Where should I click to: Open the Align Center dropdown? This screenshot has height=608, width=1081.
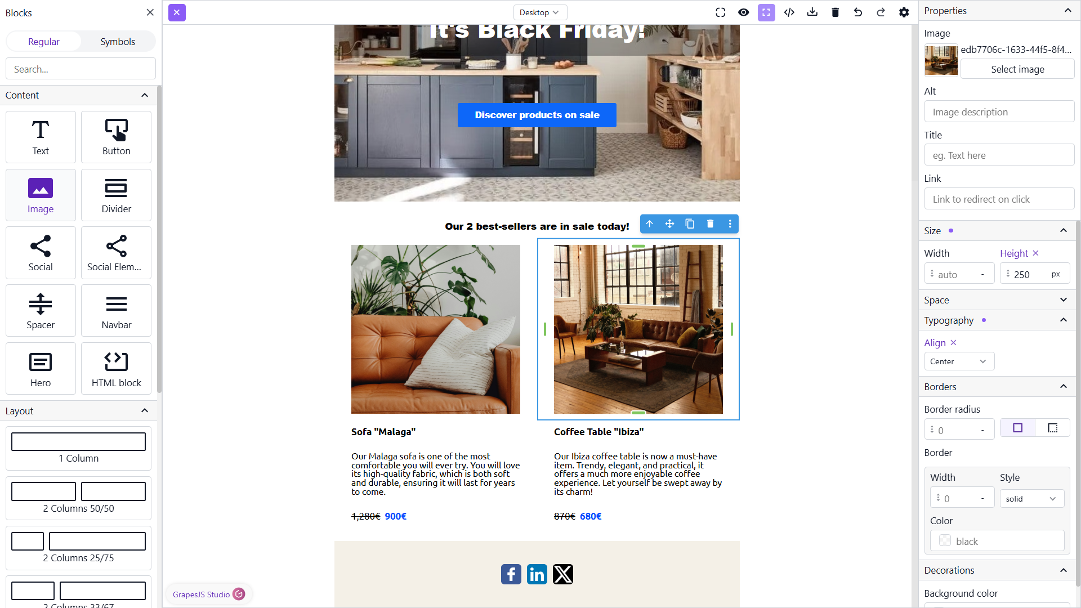(x=959, y=361)
